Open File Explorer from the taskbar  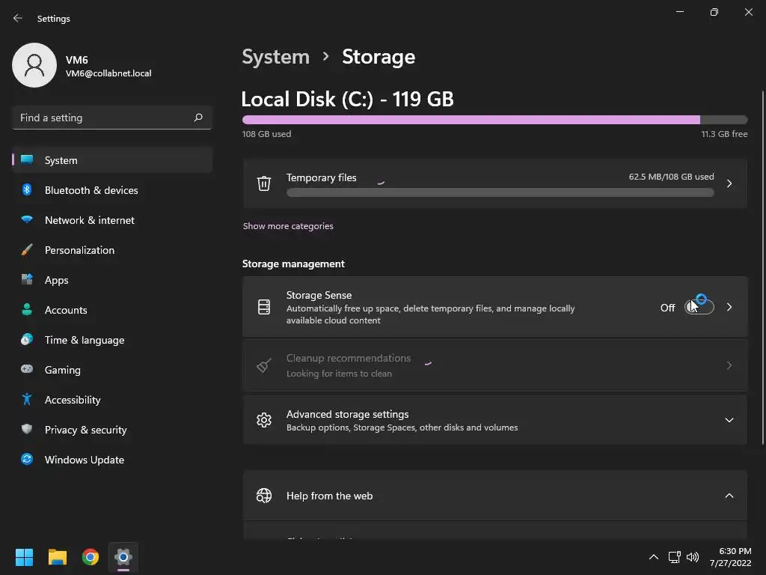click(58, 557)
